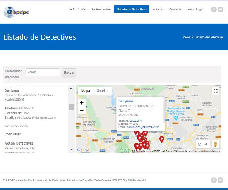Follow the Inicio breadcrumb link
Viewport: 228px width, 190px height.
coord(186,37)
